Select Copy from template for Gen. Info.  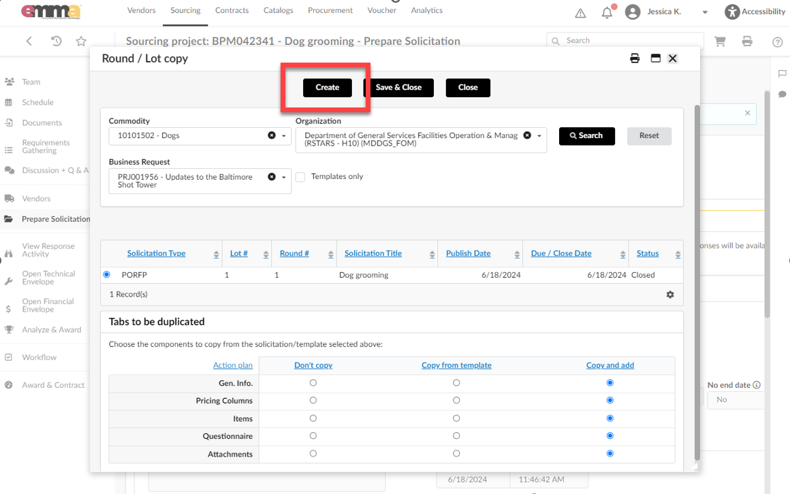456,382
